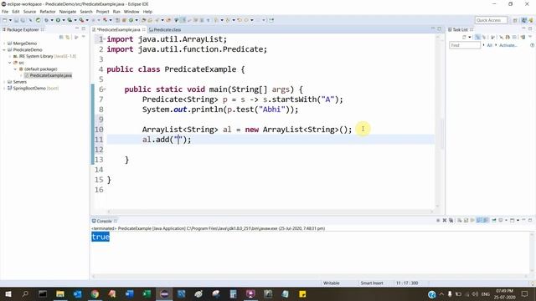536x301 pixels.
Task: Open Chrome from the taskbar
Action: coord(95,293)
